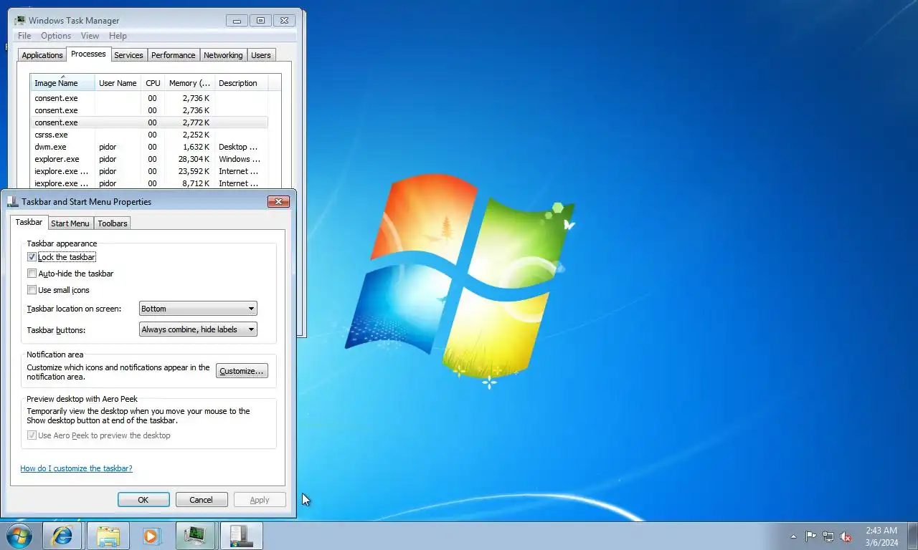
Task: Click OK in Taskbar Properties
Action: tap(143, 500)
